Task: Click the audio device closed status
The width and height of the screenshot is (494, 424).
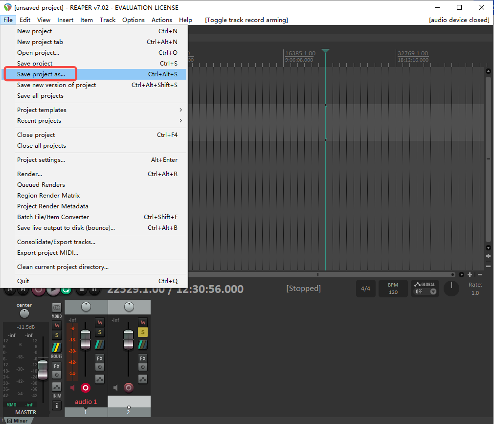Action: coord(459,20)
